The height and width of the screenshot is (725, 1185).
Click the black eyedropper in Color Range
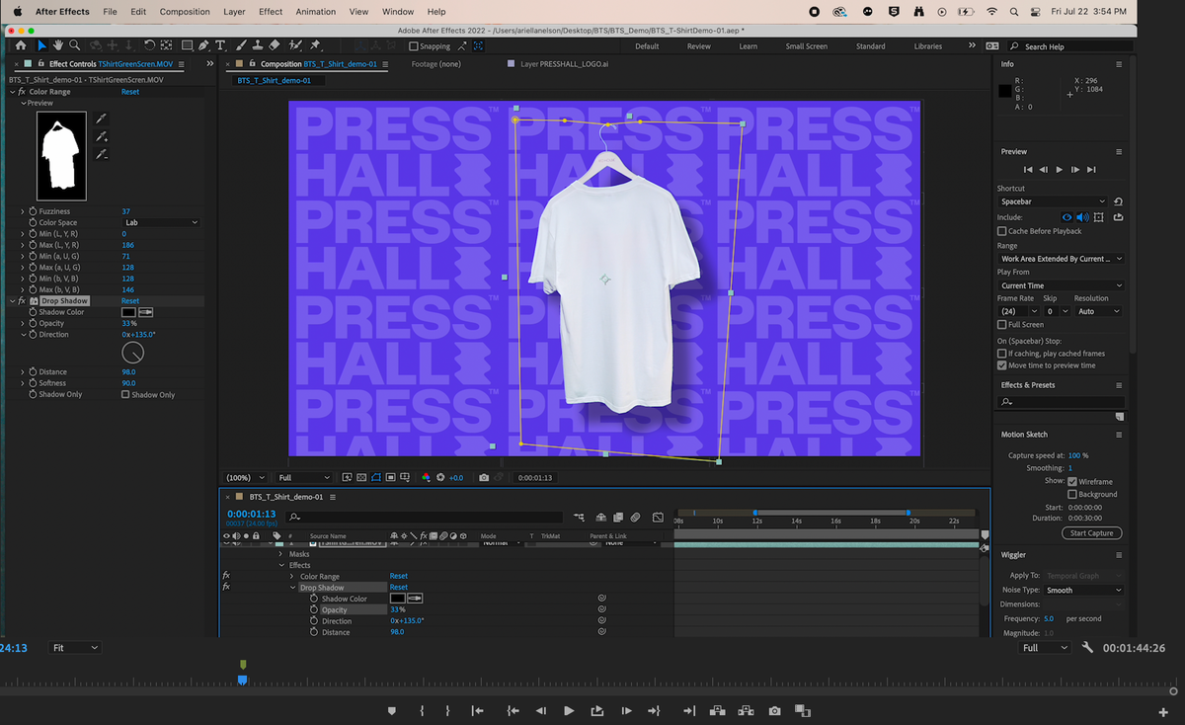[101, 119]
